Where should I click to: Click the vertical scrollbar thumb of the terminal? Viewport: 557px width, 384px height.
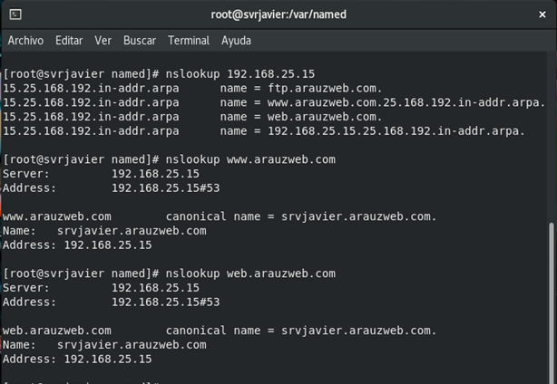coord(552,302)
